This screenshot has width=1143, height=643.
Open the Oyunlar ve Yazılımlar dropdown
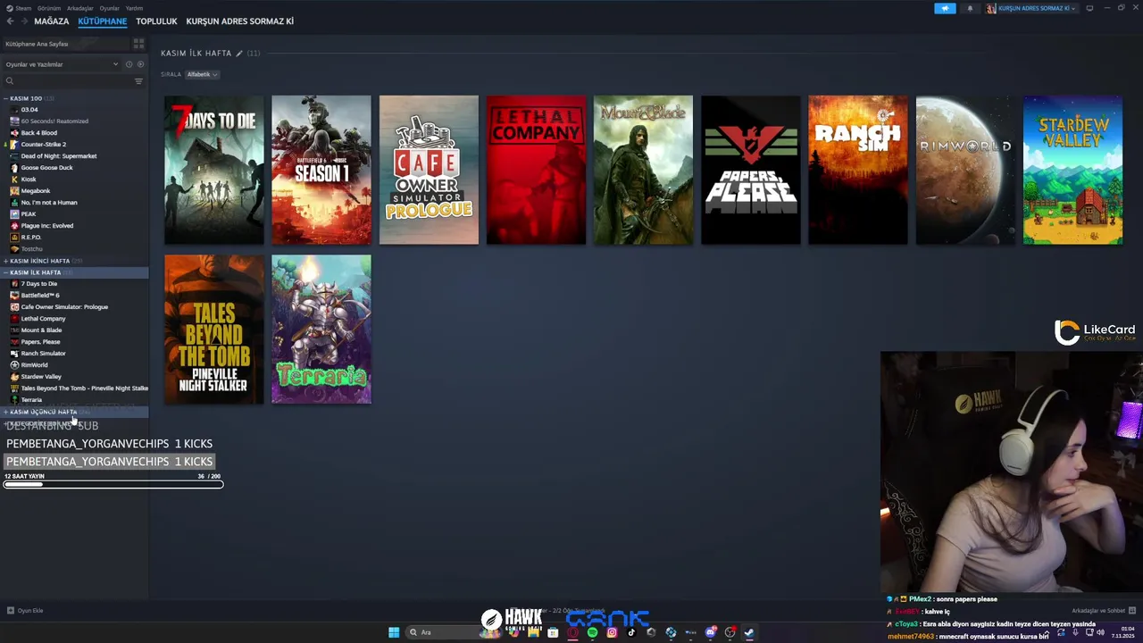click(x=62, y=64)
